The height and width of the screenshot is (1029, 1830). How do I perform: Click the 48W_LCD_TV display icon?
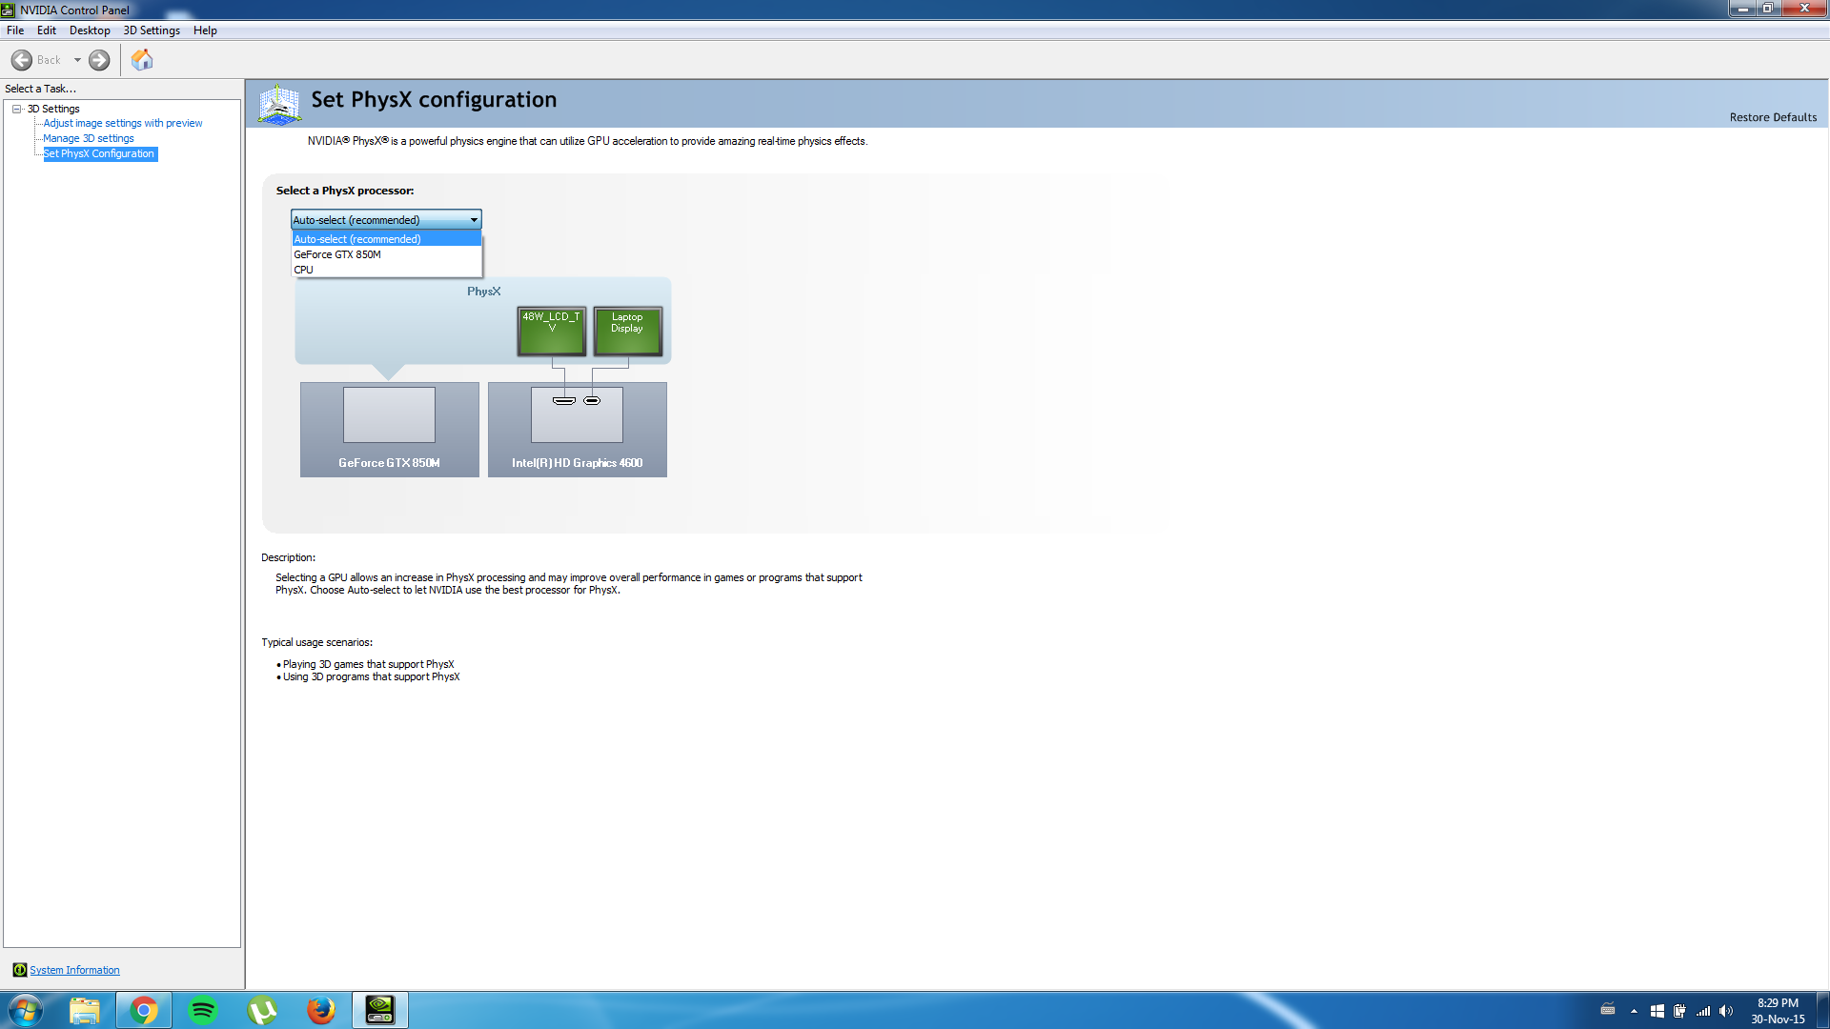[x=552, y=331]
